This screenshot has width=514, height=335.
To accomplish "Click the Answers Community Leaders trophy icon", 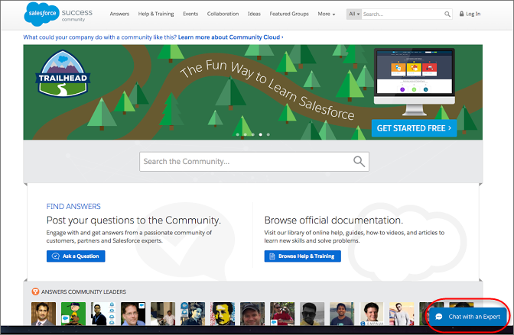I will point(35,292).
